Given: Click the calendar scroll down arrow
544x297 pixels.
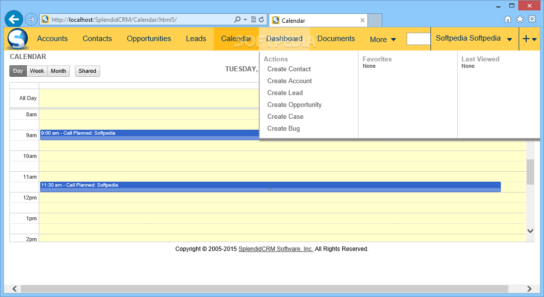Looking at the screenshot, I should (530, 231).
